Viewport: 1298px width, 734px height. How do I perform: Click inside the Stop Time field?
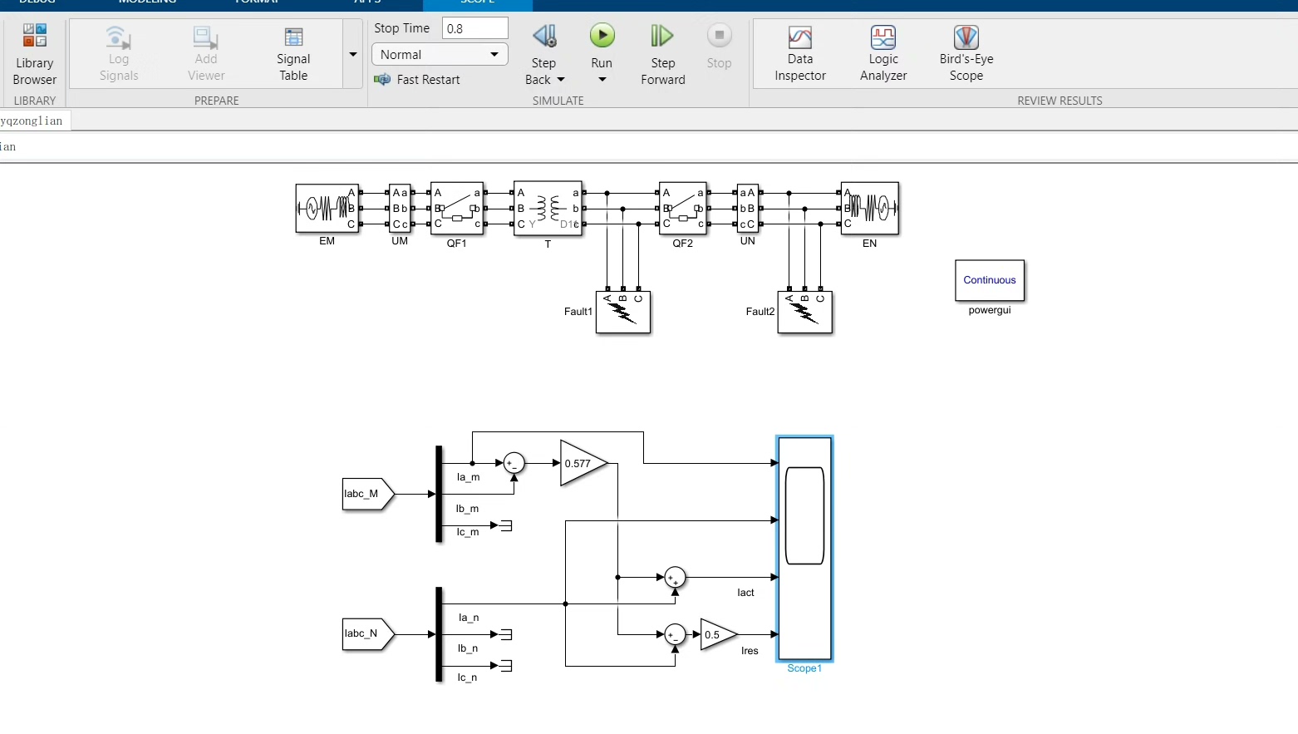point(474,27)
